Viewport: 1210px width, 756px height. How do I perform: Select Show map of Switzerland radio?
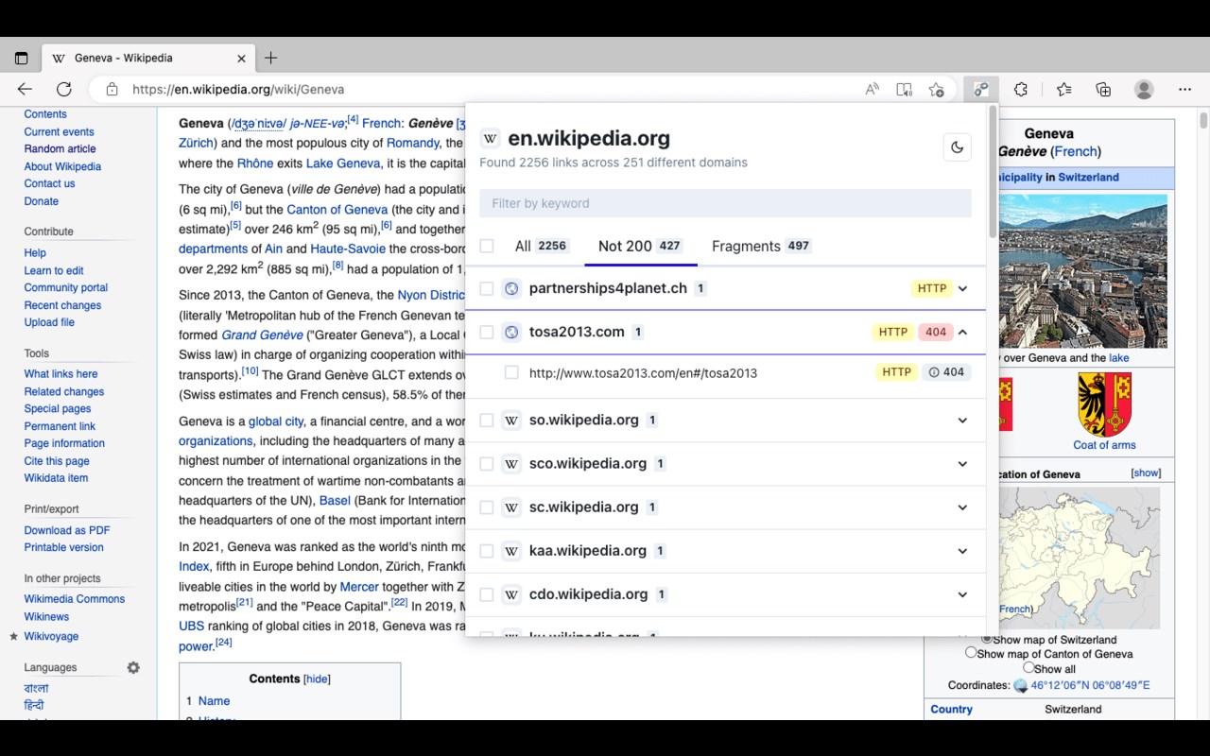pos(987,639)
